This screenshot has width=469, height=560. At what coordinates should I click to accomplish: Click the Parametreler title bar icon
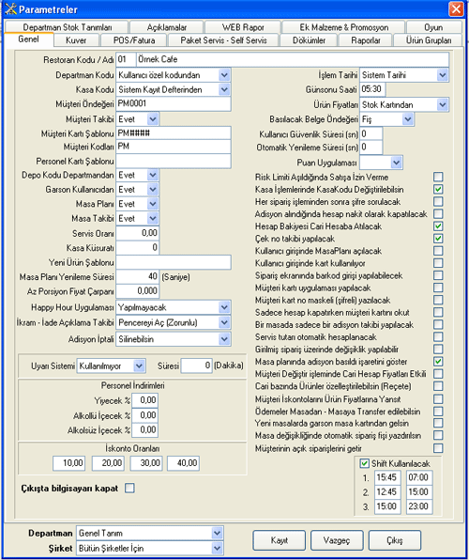[x=10, y=9]
